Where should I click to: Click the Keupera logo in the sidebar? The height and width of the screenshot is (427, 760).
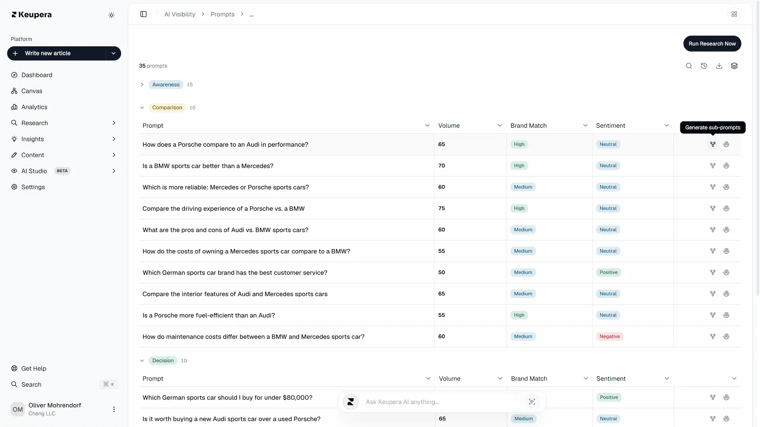point(32,15)
